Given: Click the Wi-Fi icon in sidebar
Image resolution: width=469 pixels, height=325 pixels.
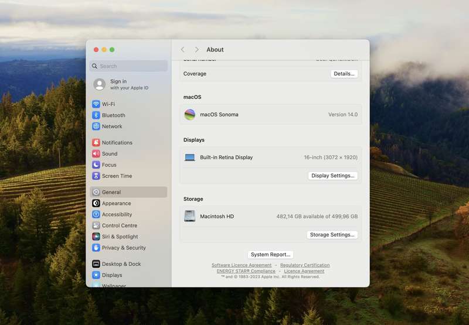Looking at the screenshot, I should (x=96, y=104).
